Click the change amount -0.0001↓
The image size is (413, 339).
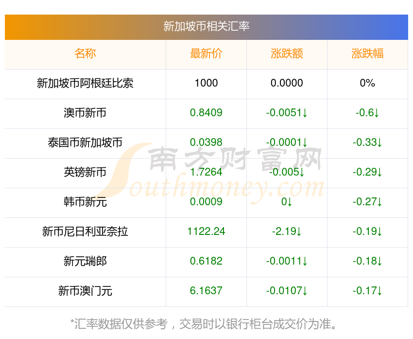tap(287, 143)
